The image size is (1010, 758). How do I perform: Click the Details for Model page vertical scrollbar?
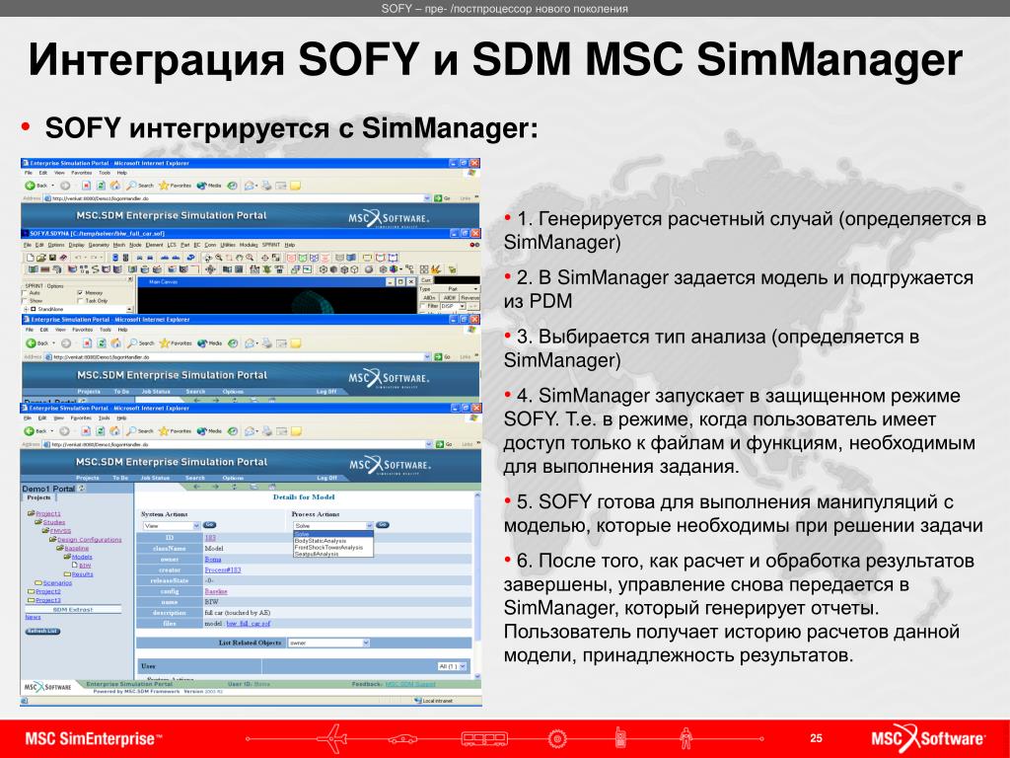click(477, 585)
